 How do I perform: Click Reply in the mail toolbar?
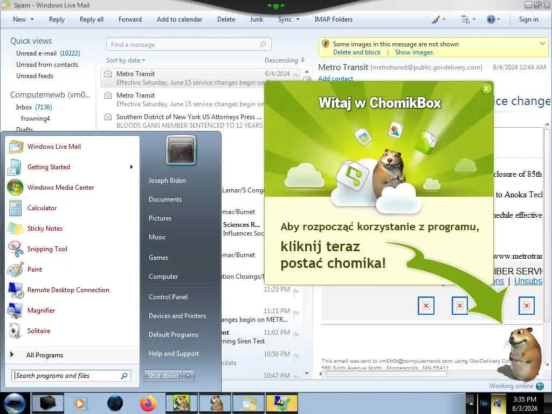[57, 19]
